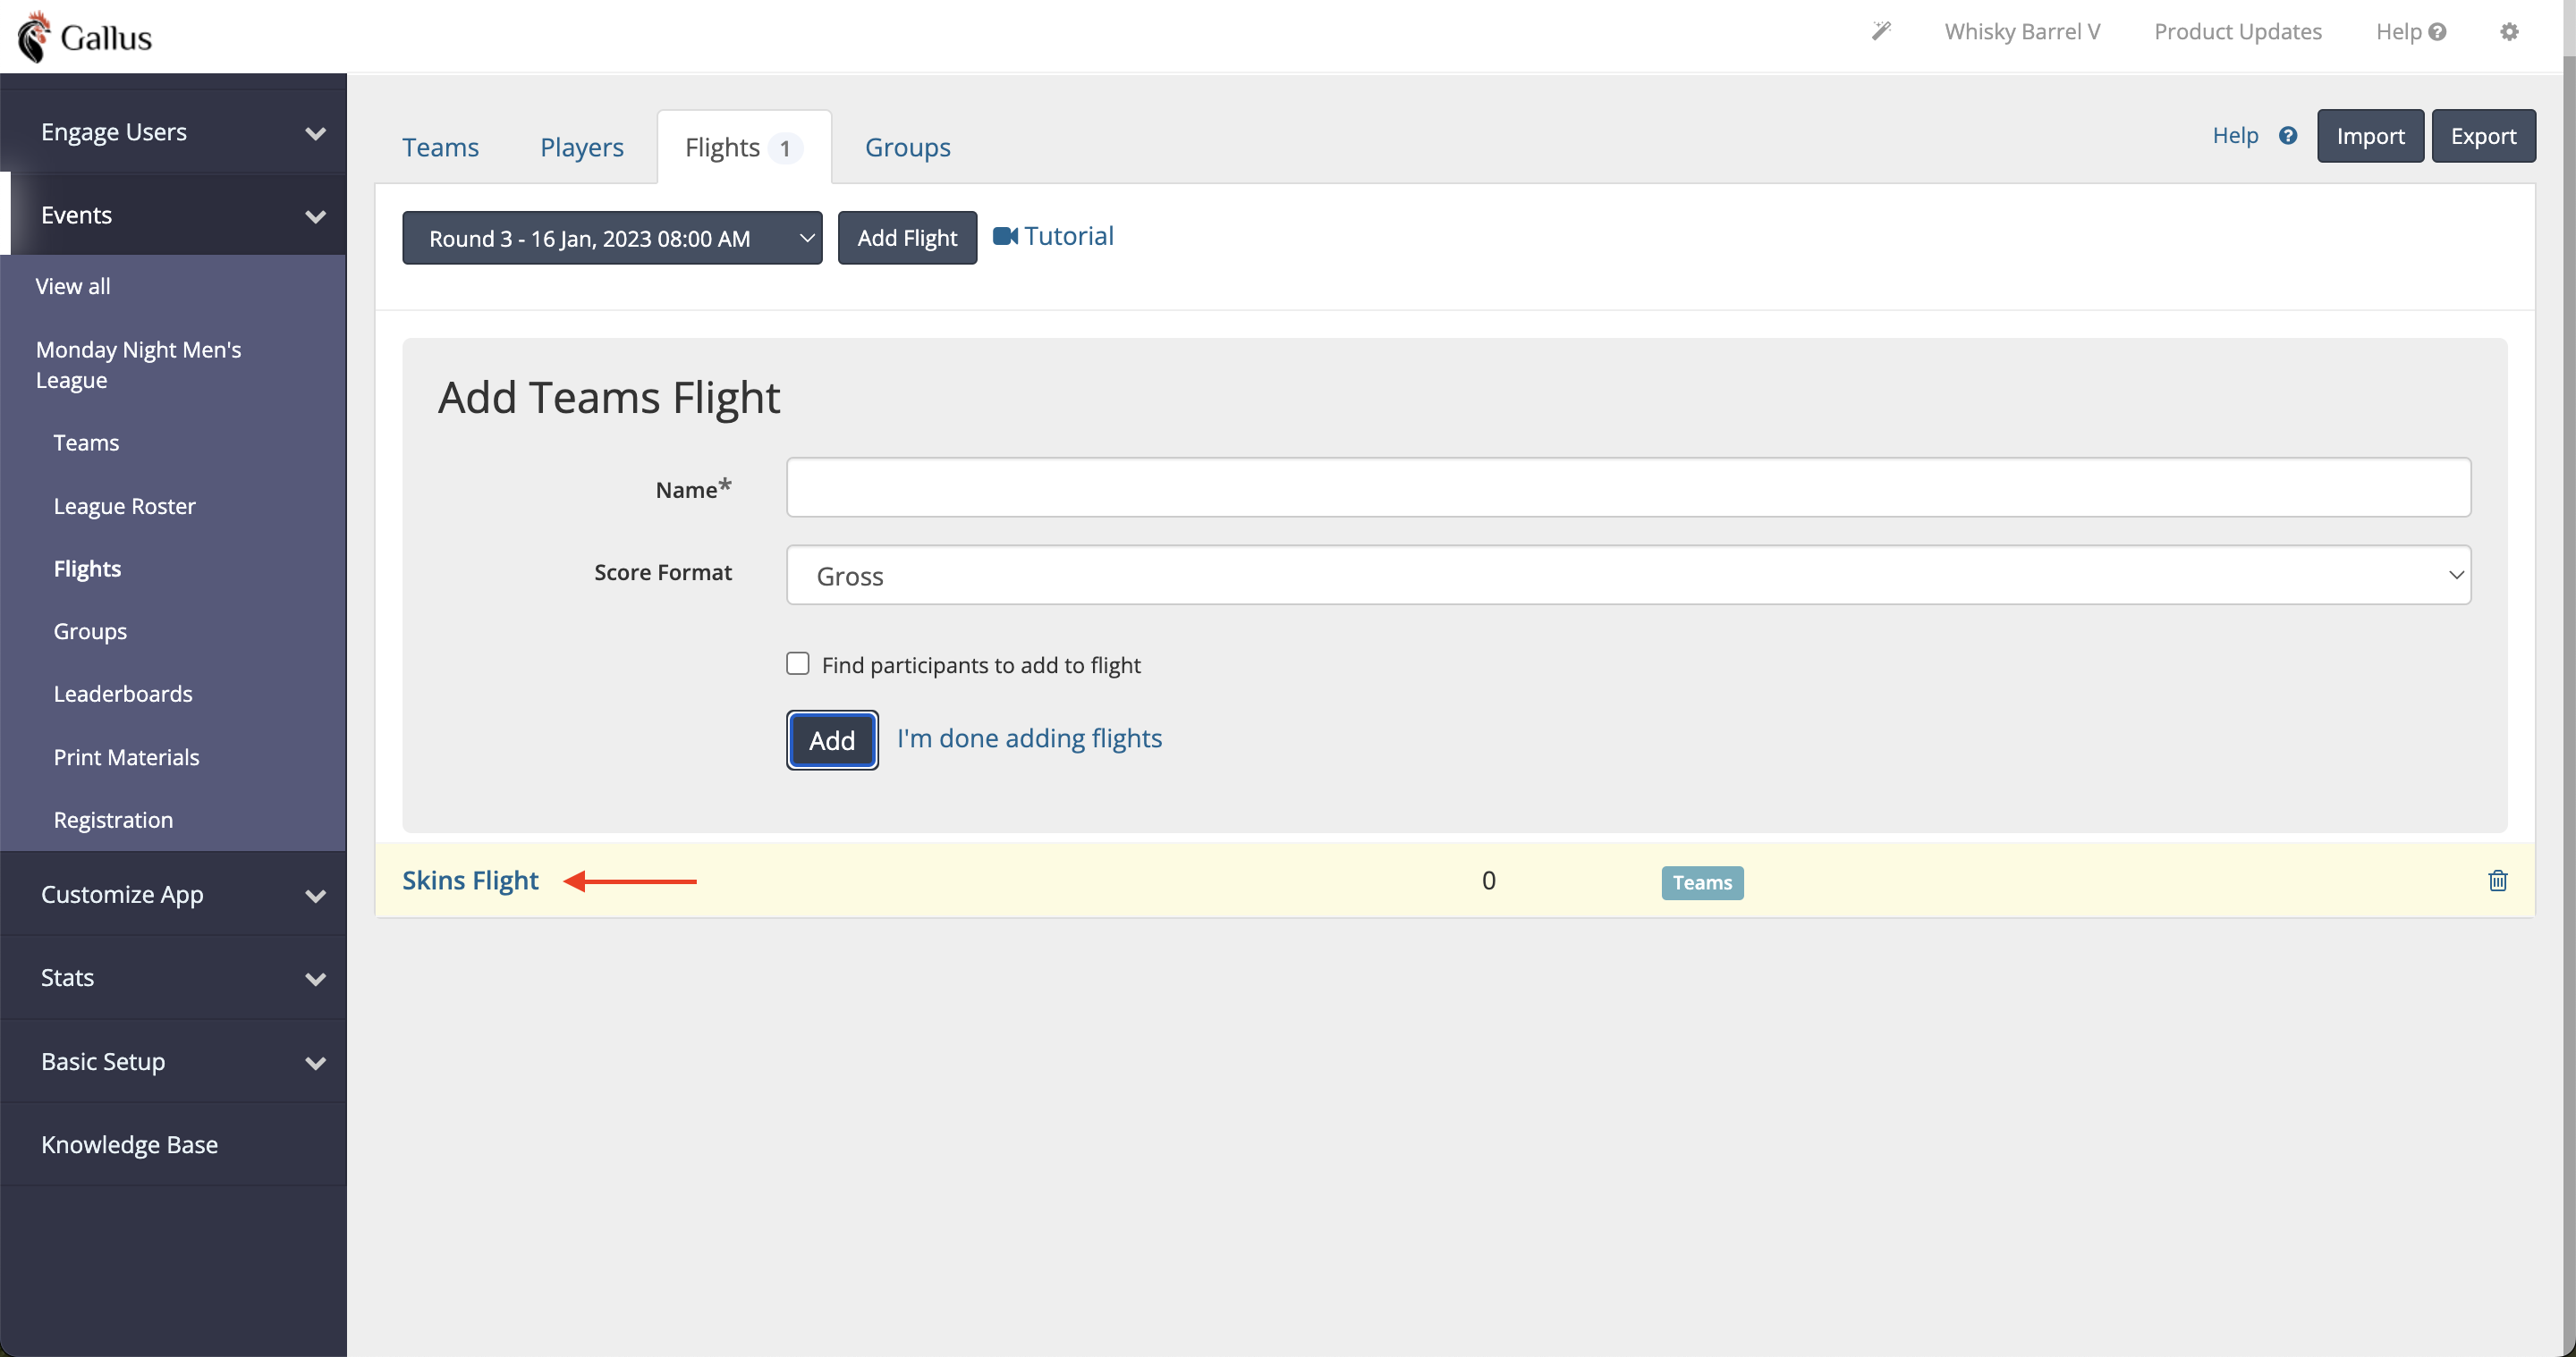Viewport: 2576px width, 1357px height.
Task: Click the flight Name input field
Action: coord(1628,487)
